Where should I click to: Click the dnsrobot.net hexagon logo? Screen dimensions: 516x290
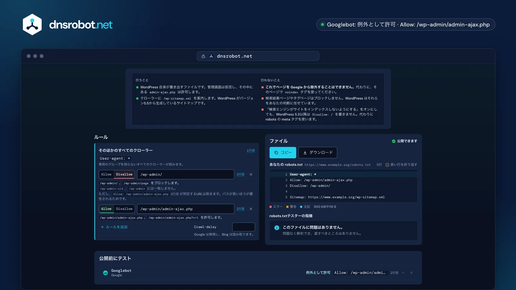coord(32,24)
